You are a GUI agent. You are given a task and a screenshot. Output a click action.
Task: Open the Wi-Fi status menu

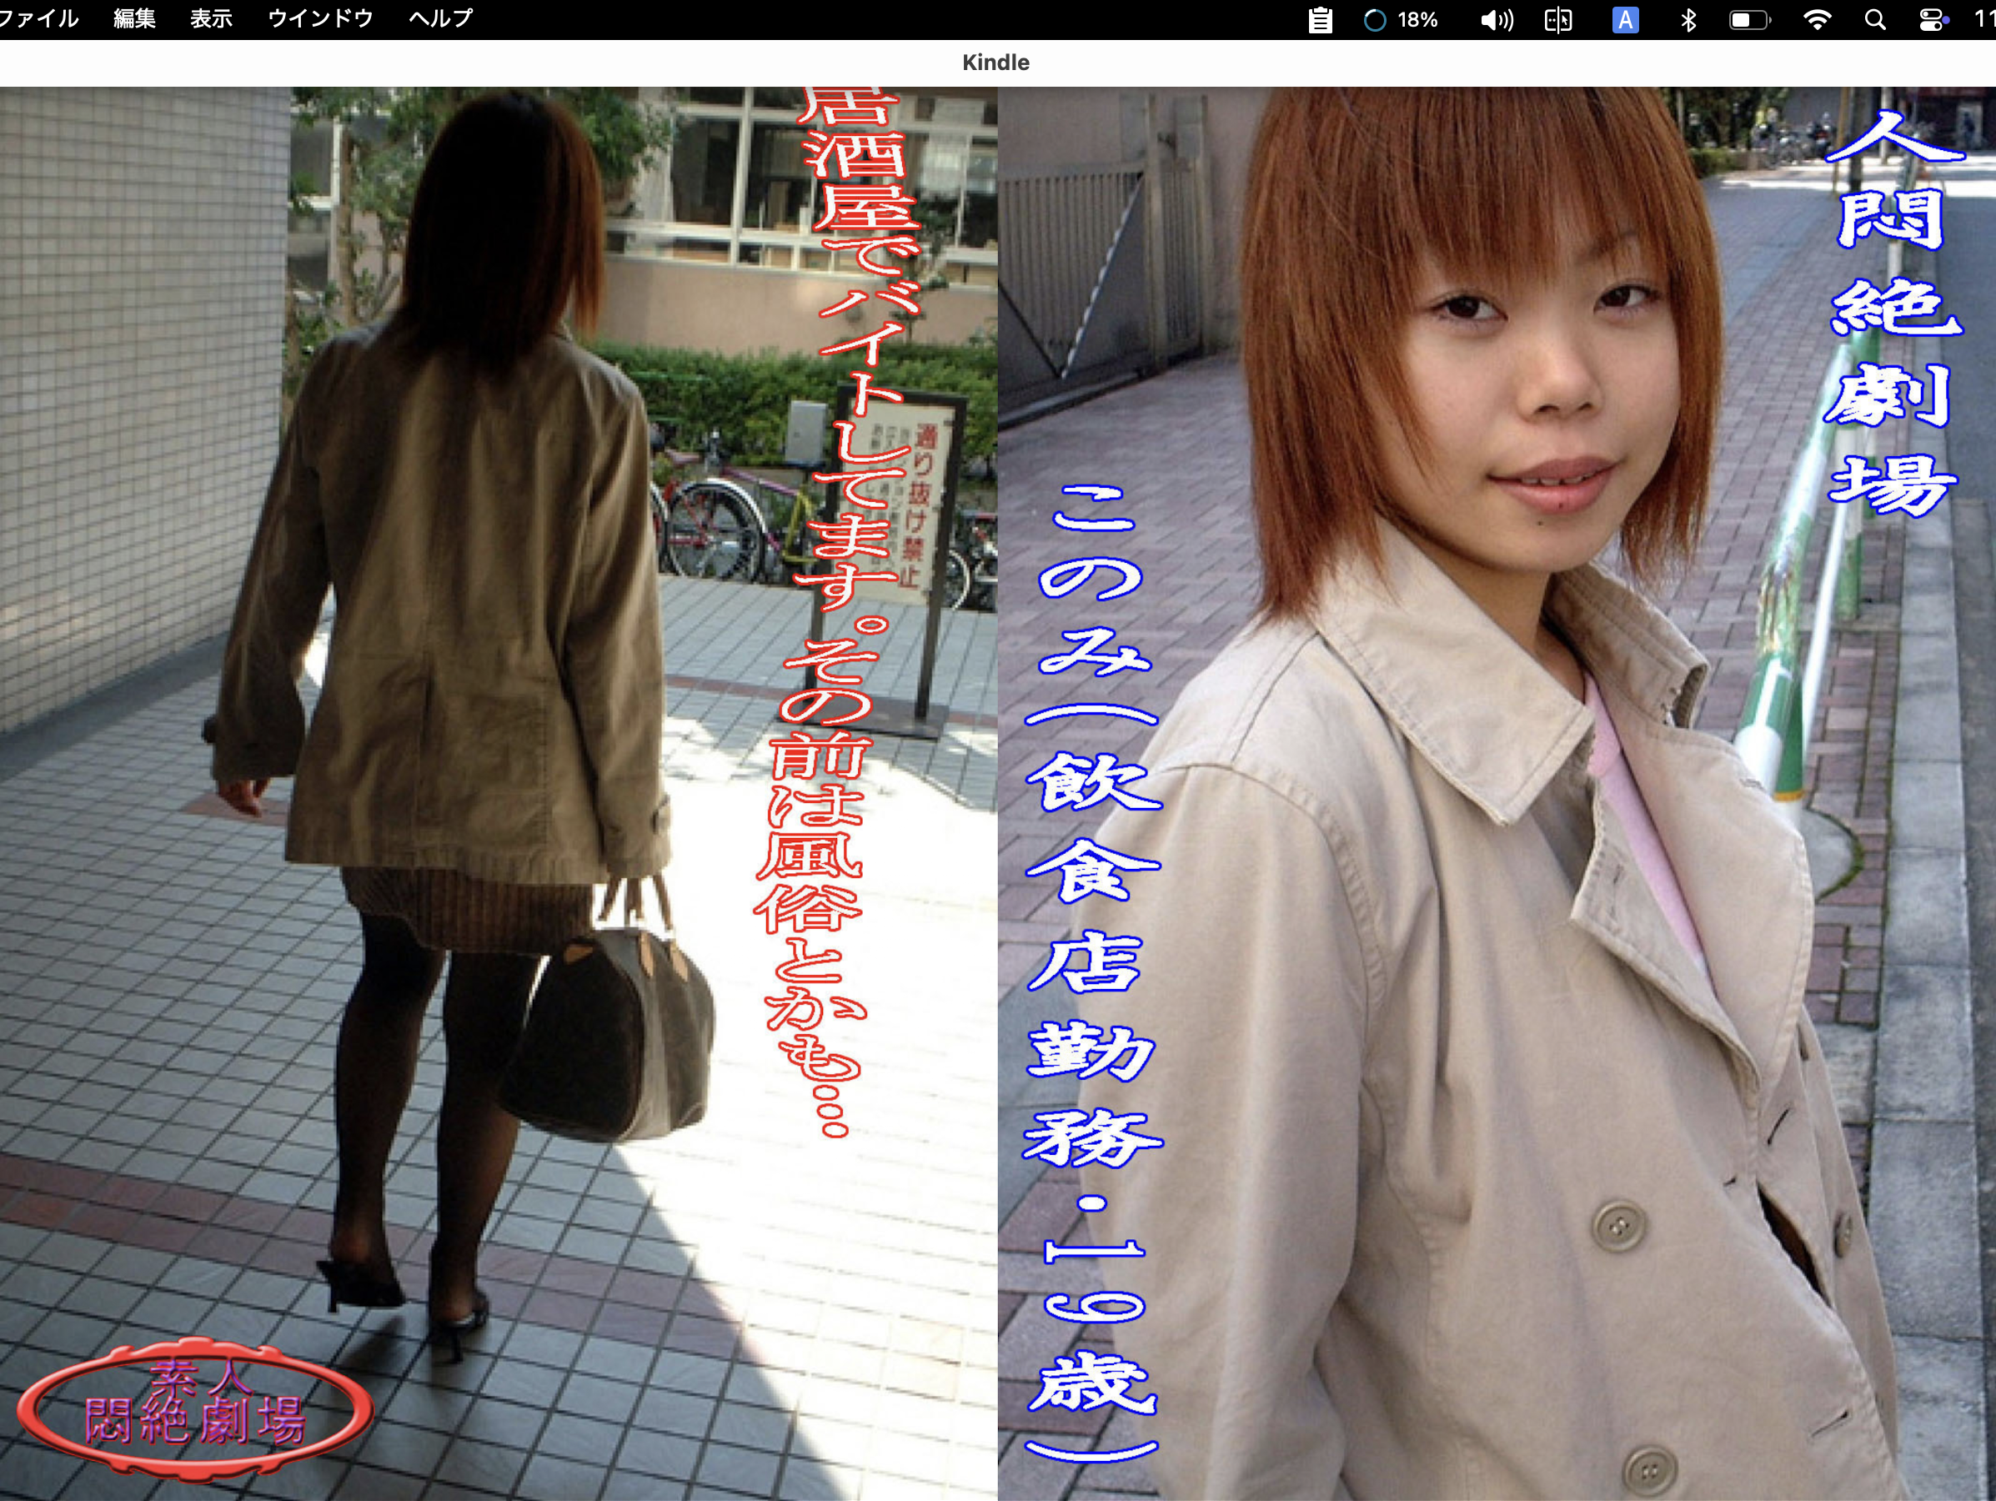[1817, 20]
